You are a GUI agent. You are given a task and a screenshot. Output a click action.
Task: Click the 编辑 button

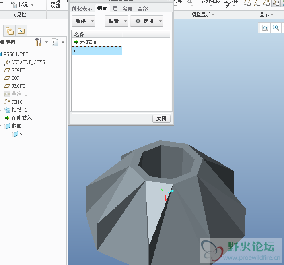click(x=114, y=21)
